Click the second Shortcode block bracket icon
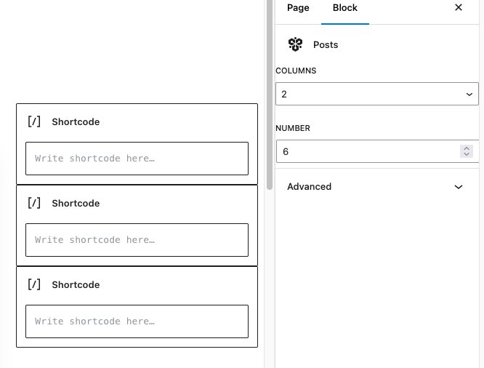The height and width of the screenshot is (368, 484). click(x=34, y=203)
